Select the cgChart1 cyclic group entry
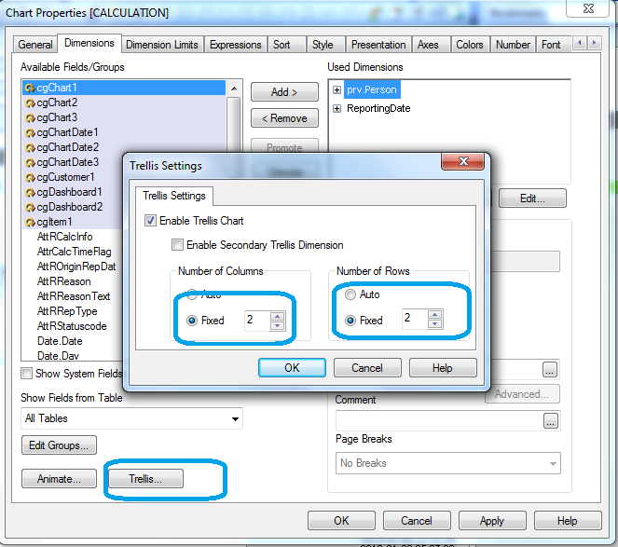This screenshot has height=547, width=618. tap(124, 88)
